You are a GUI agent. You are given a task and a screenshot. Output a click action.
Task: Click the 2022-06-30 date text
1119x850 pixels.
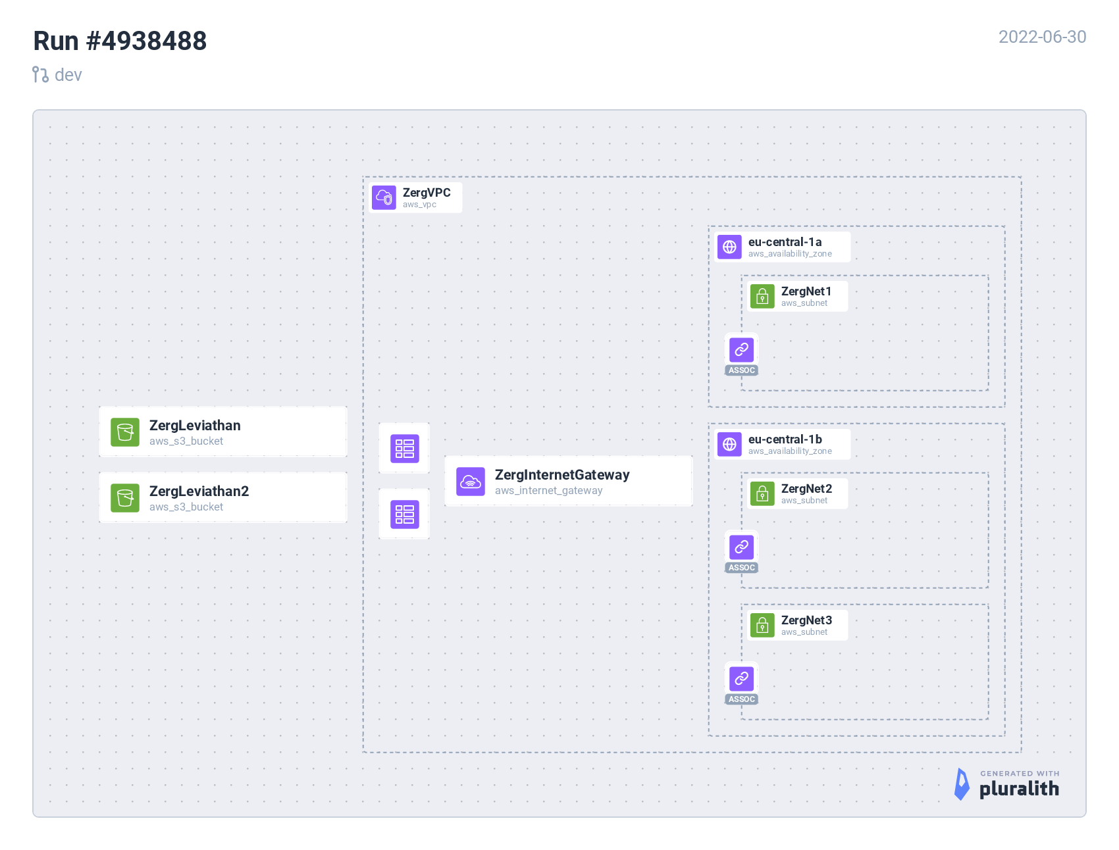click(x=1042, y=37)
